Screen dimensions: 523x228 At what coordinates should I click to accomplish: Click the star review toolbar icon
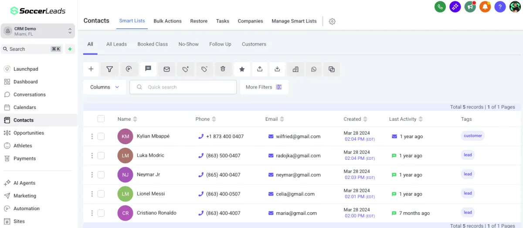pos(242,69)
